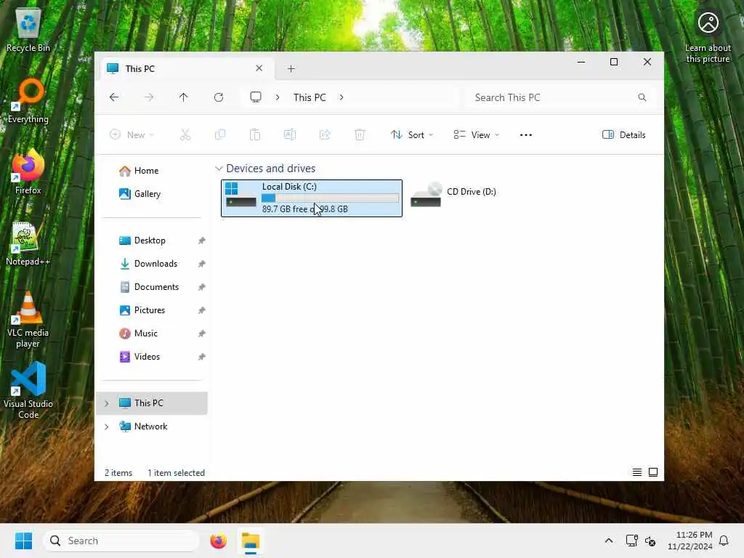Image resolution: width=744 pixels, height=558 pixels.
Task: Select the Everything desktop shortcut
Action: pos(28,101)
